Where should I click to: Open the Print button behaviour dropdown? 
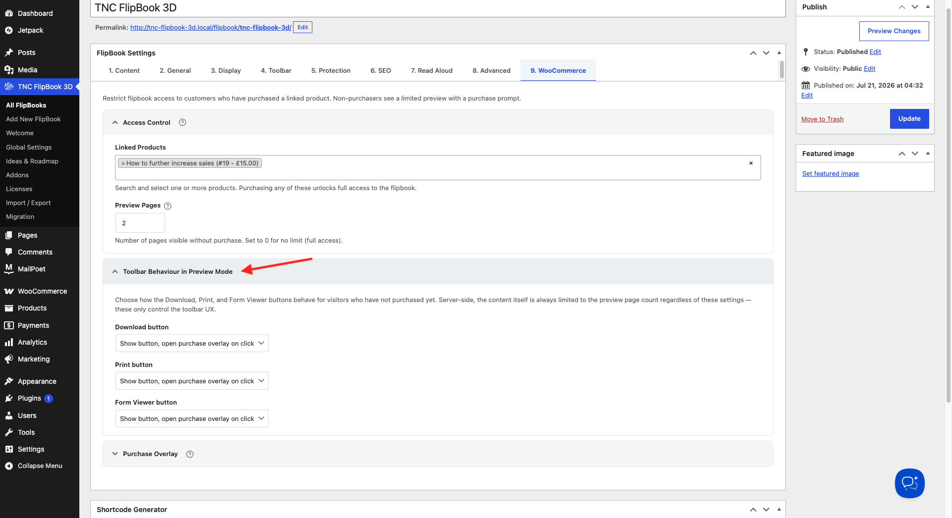coord(192,381)
